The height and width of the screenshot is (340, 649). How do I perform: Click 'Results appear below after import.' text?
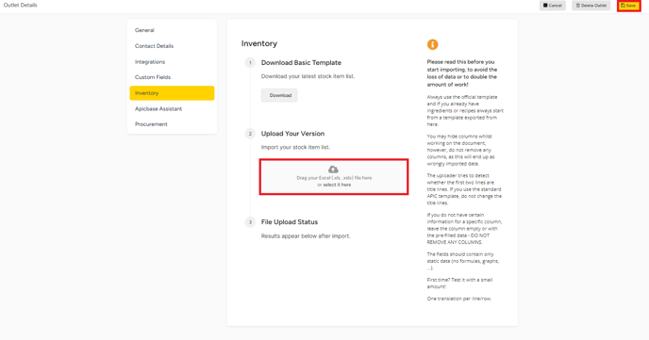coord(306,235)
